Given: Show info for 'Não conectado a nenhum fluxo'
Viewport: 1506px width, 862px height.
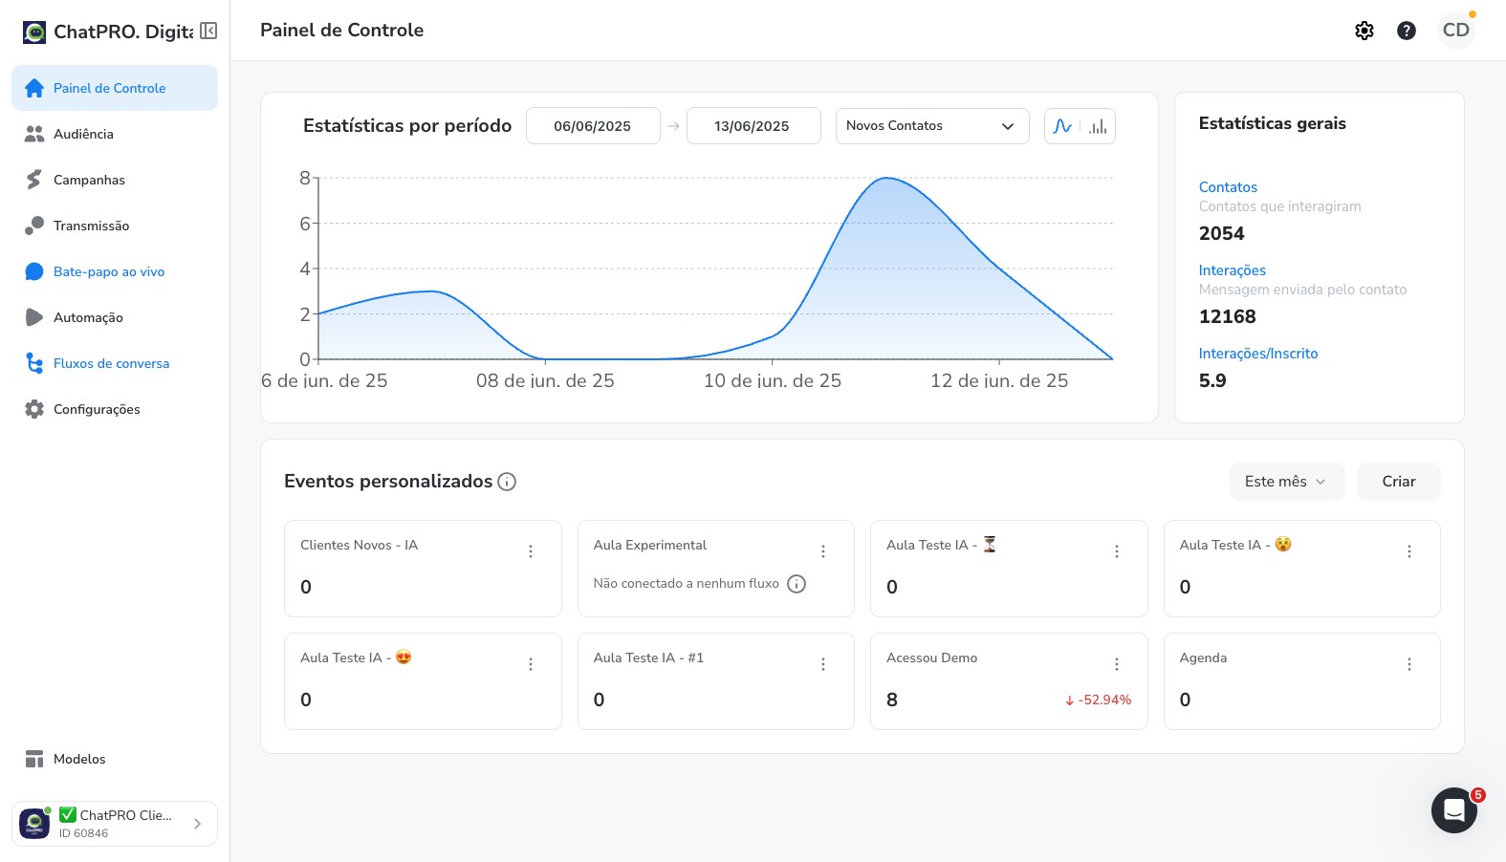Looking at the screenshot, I should (797, 584).
